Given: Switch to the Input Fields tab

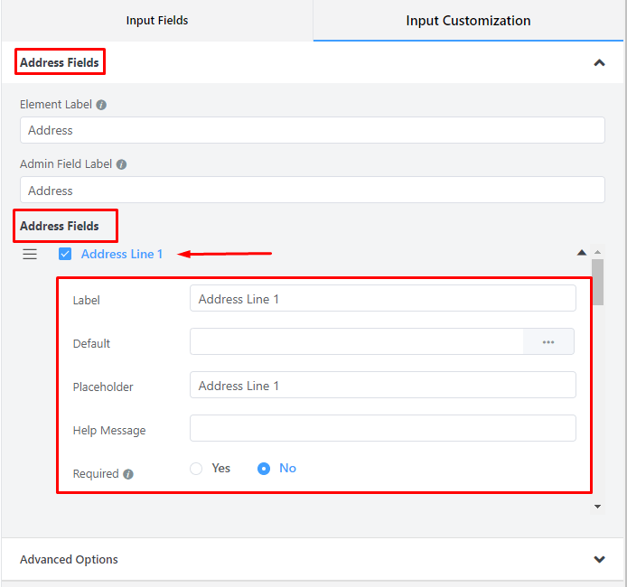Looking at the screenshot, I should click(x=157, y=20).
